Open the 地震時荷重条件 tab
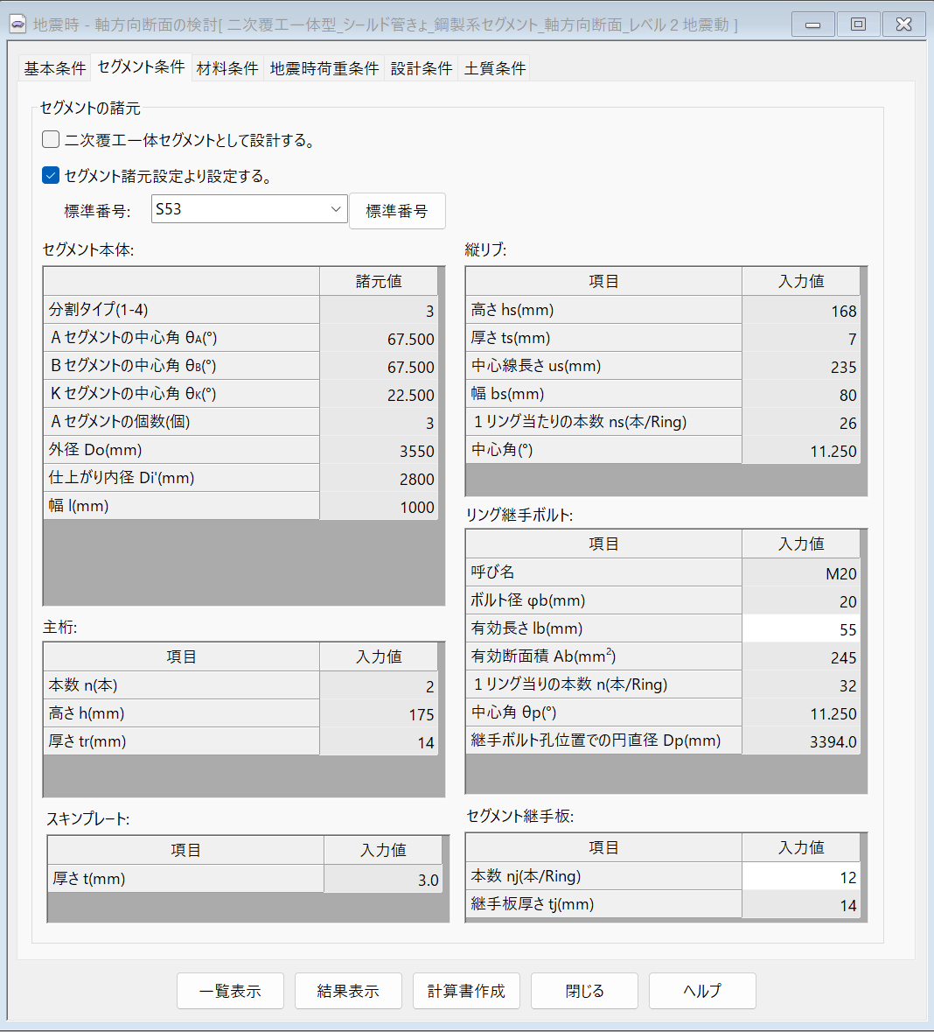Screen dimensions: 934x1032 [x=324, y=68]
